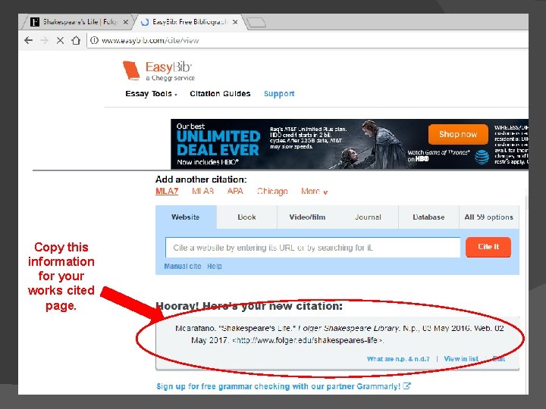Click the AT&T globe logo in ad
Viewport: 546px width, 409px height.
click(482, 157)
